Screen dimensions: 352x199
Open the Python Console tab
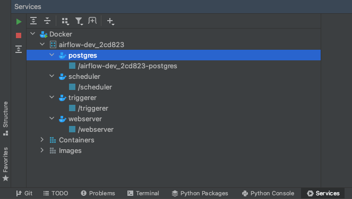click(268, 193)
